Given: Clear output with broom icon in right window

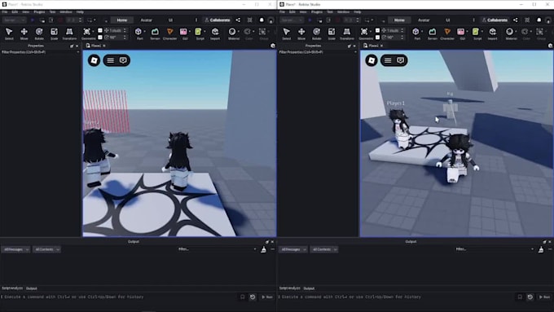Looking at the screenshot, I should 541,249.
